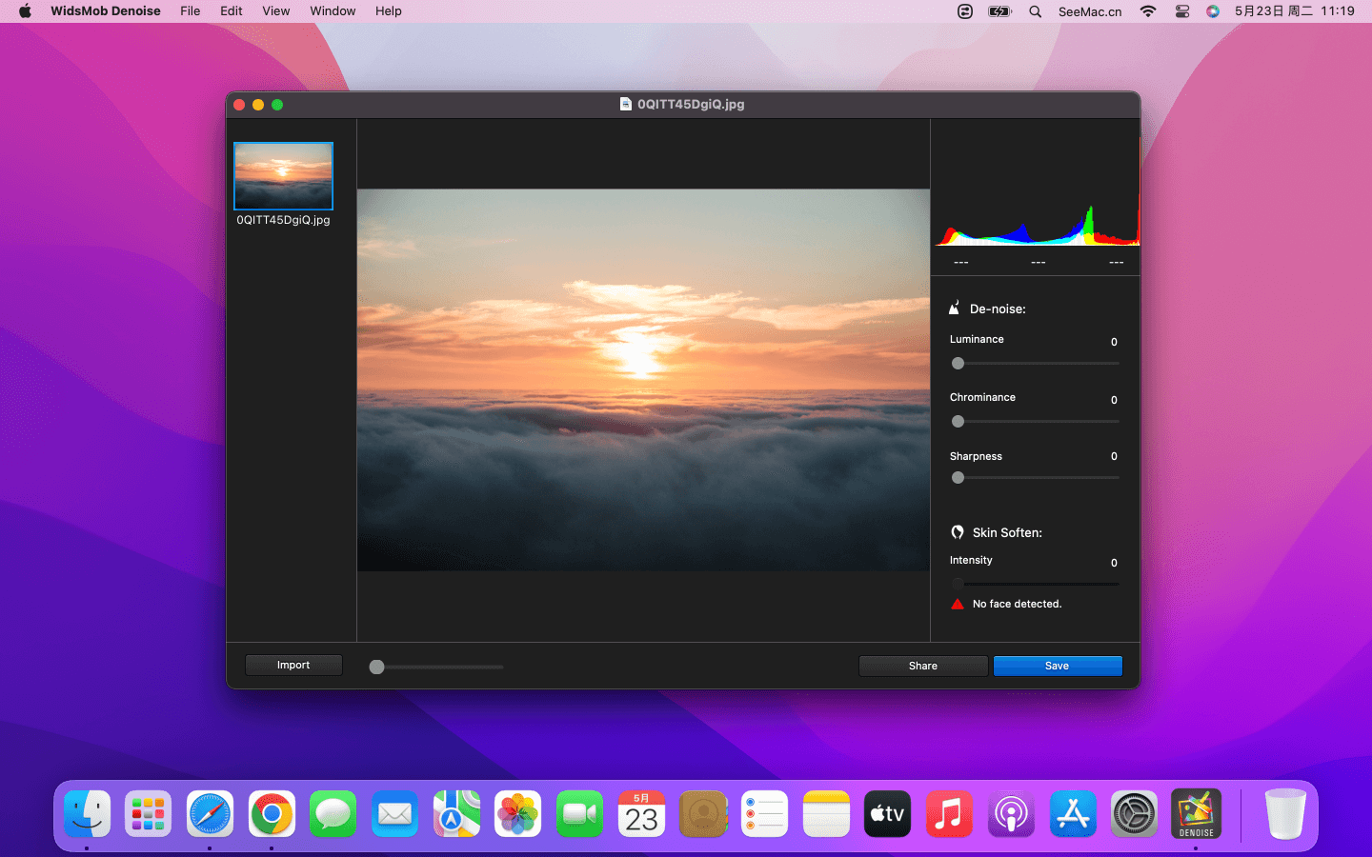Viewport: 1372px width, 857px height.
Task: Open Podcasts from the Dock
Action: click(1011, 814)
